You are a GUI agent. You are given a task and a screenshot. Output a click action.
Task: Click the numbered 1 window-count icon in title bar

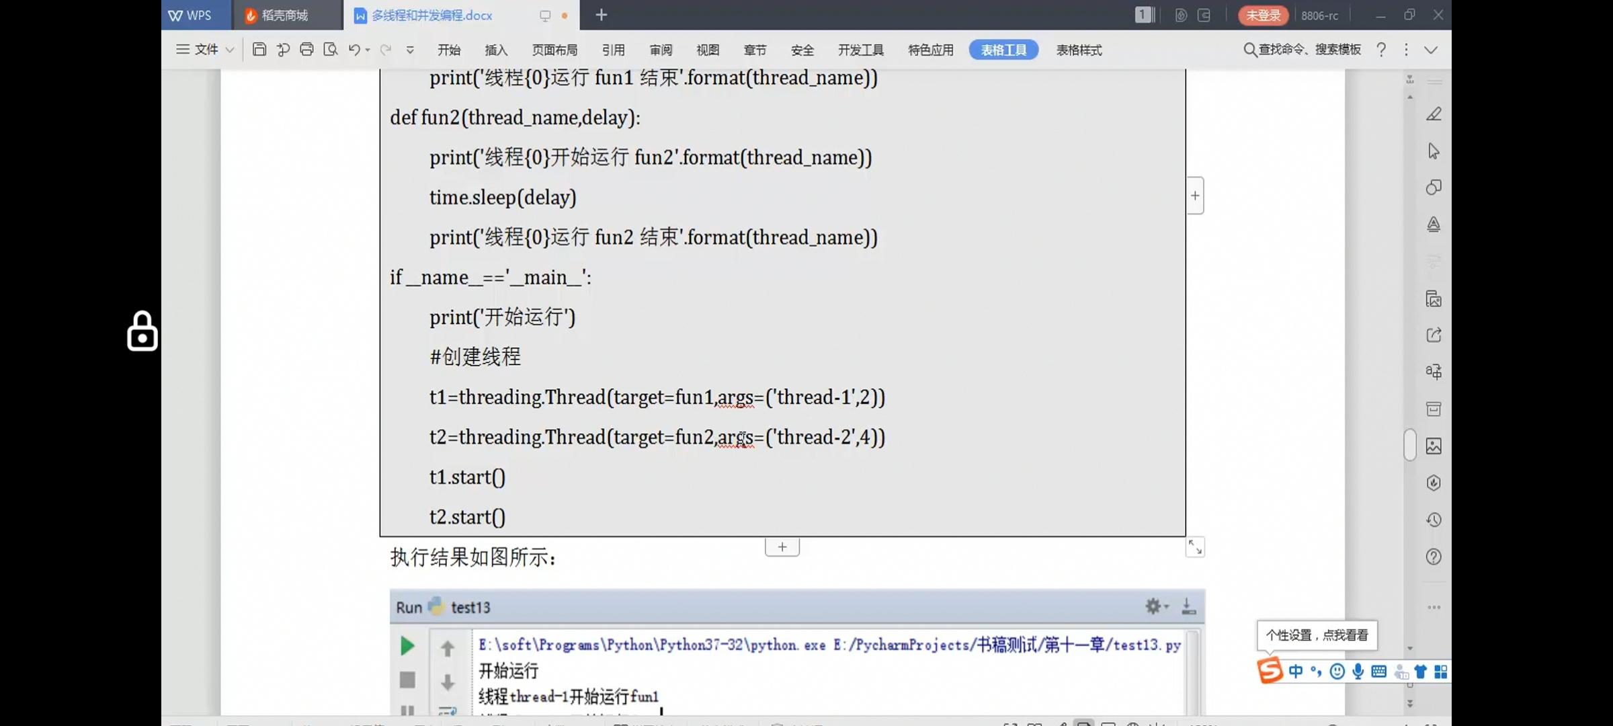pyautogui.click(x=1145, y=15)
